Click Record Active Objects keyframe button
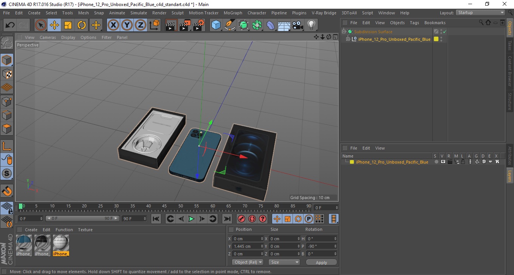The width and height of the screenshot is (514, 275). coord(241,219)
